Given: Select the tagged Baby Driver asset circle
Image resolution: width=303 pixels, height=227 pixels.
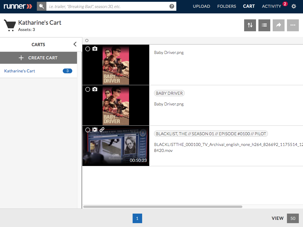Looking at the screenshot, I should [88, 89].
